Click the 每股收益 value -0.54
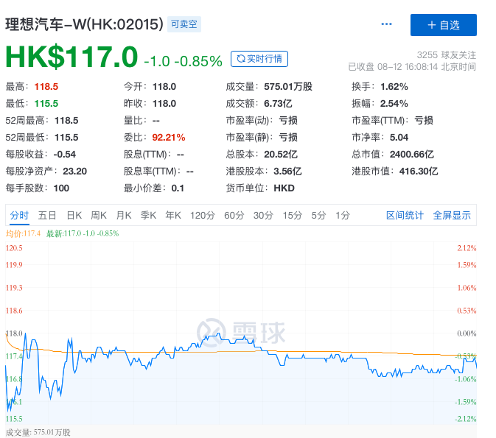This screenshot has width=496, height=438. [x=65, y=154]
